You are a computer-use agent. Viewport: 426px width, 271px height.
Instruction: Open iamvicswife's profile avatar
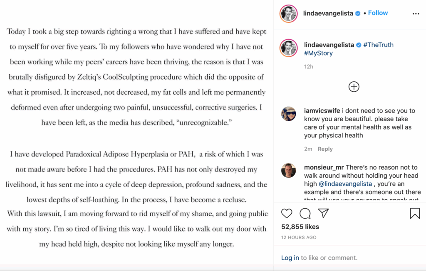[289, 114]
